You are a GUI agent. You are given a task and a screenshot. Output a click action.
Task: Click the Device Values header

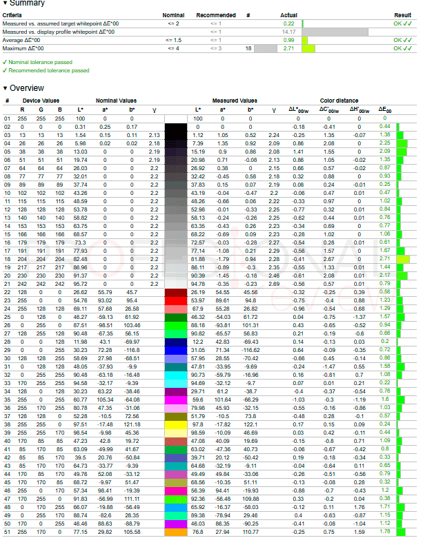(41, 101)
